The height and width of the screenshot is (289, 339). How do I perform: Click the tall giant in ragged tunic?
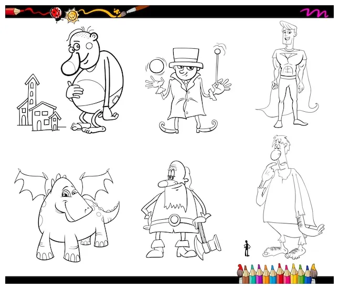[290, 197]
